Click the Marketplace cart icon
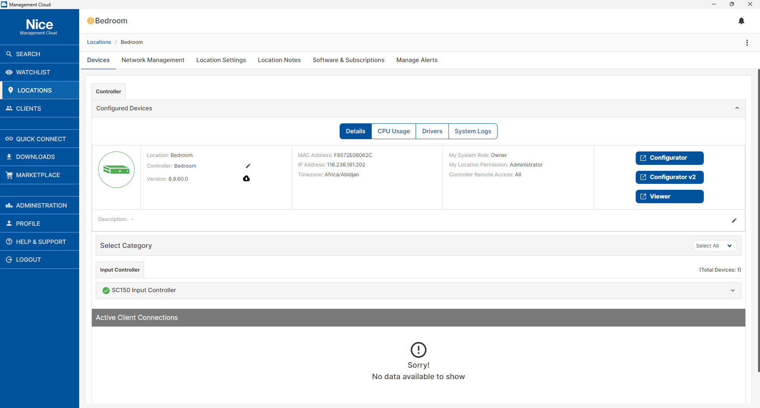 [x=9, y=175]
